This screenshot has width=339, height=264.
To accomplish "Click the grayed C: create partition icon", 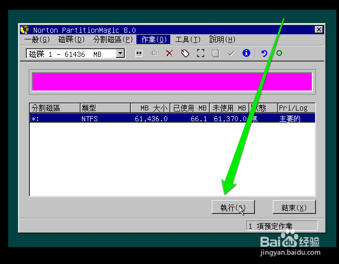I will click(x=154, y=53).
